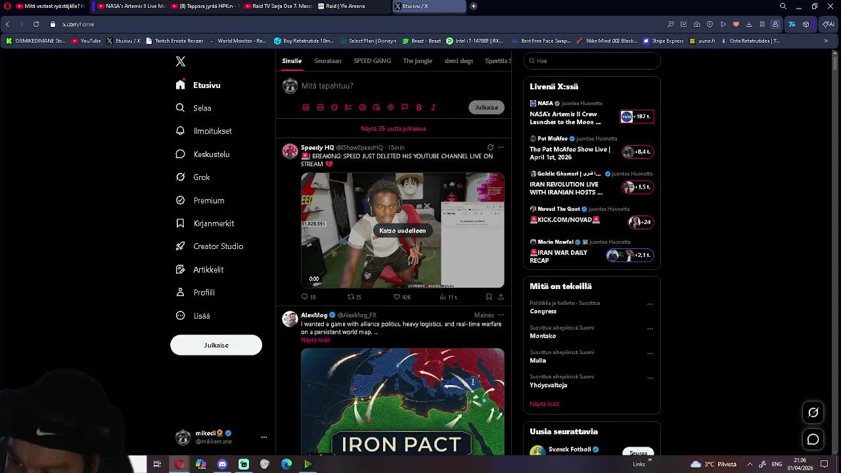Viewport: 841px width, 473px height.
Task: Show hidden system tray icons
Action: tap(750, 464)
